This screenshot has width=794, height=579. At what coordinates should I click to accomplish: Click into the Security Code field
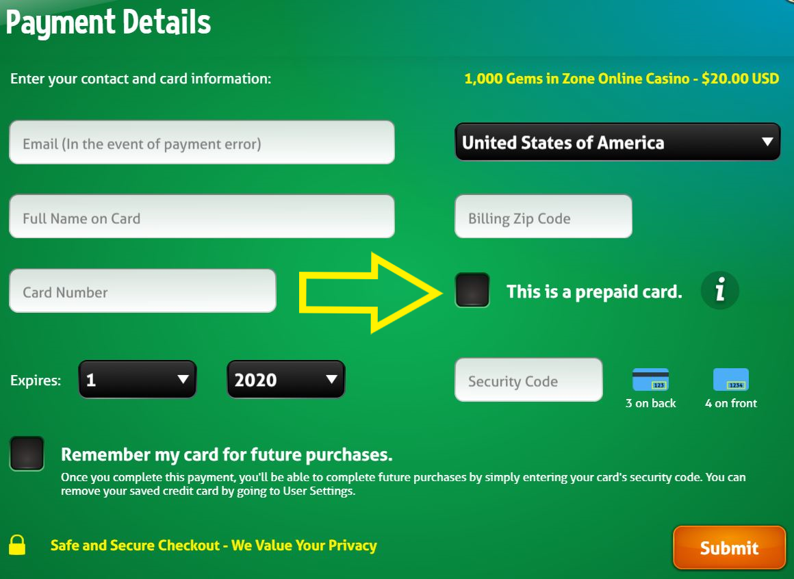pyautogui.click(x=528, y=380)
